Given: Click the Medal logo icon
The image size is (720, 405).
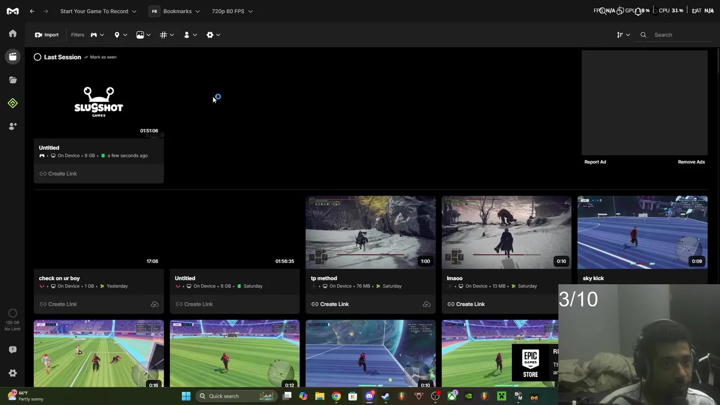Looking at the screenshot, I should (x=12, y=11).
